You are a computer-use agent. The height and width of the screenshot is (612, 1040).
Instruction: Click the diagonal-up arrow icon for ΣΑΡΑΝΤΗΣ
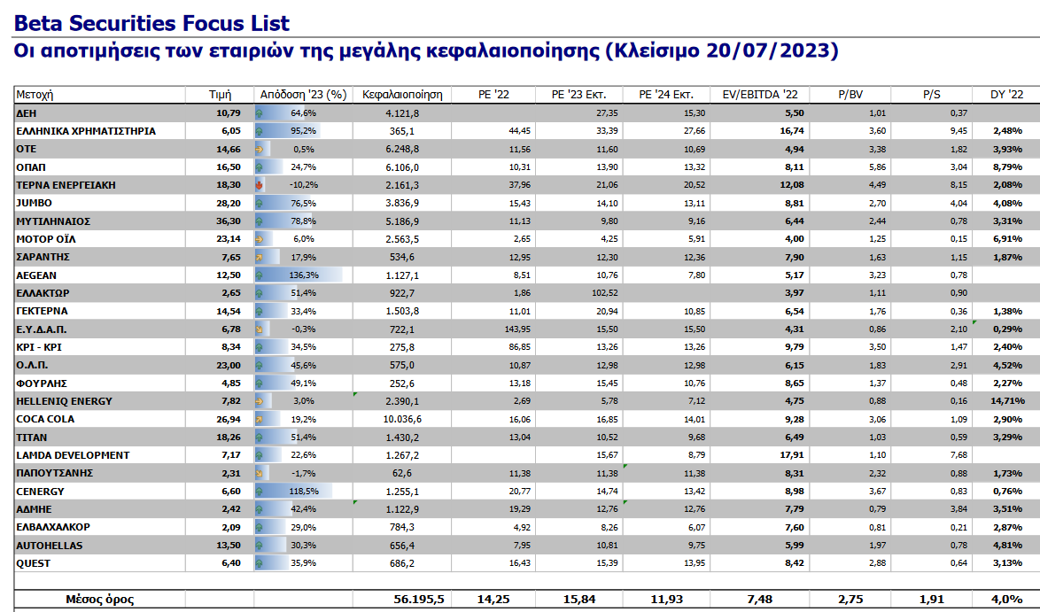pyautogui.click(x=260, y=257)
